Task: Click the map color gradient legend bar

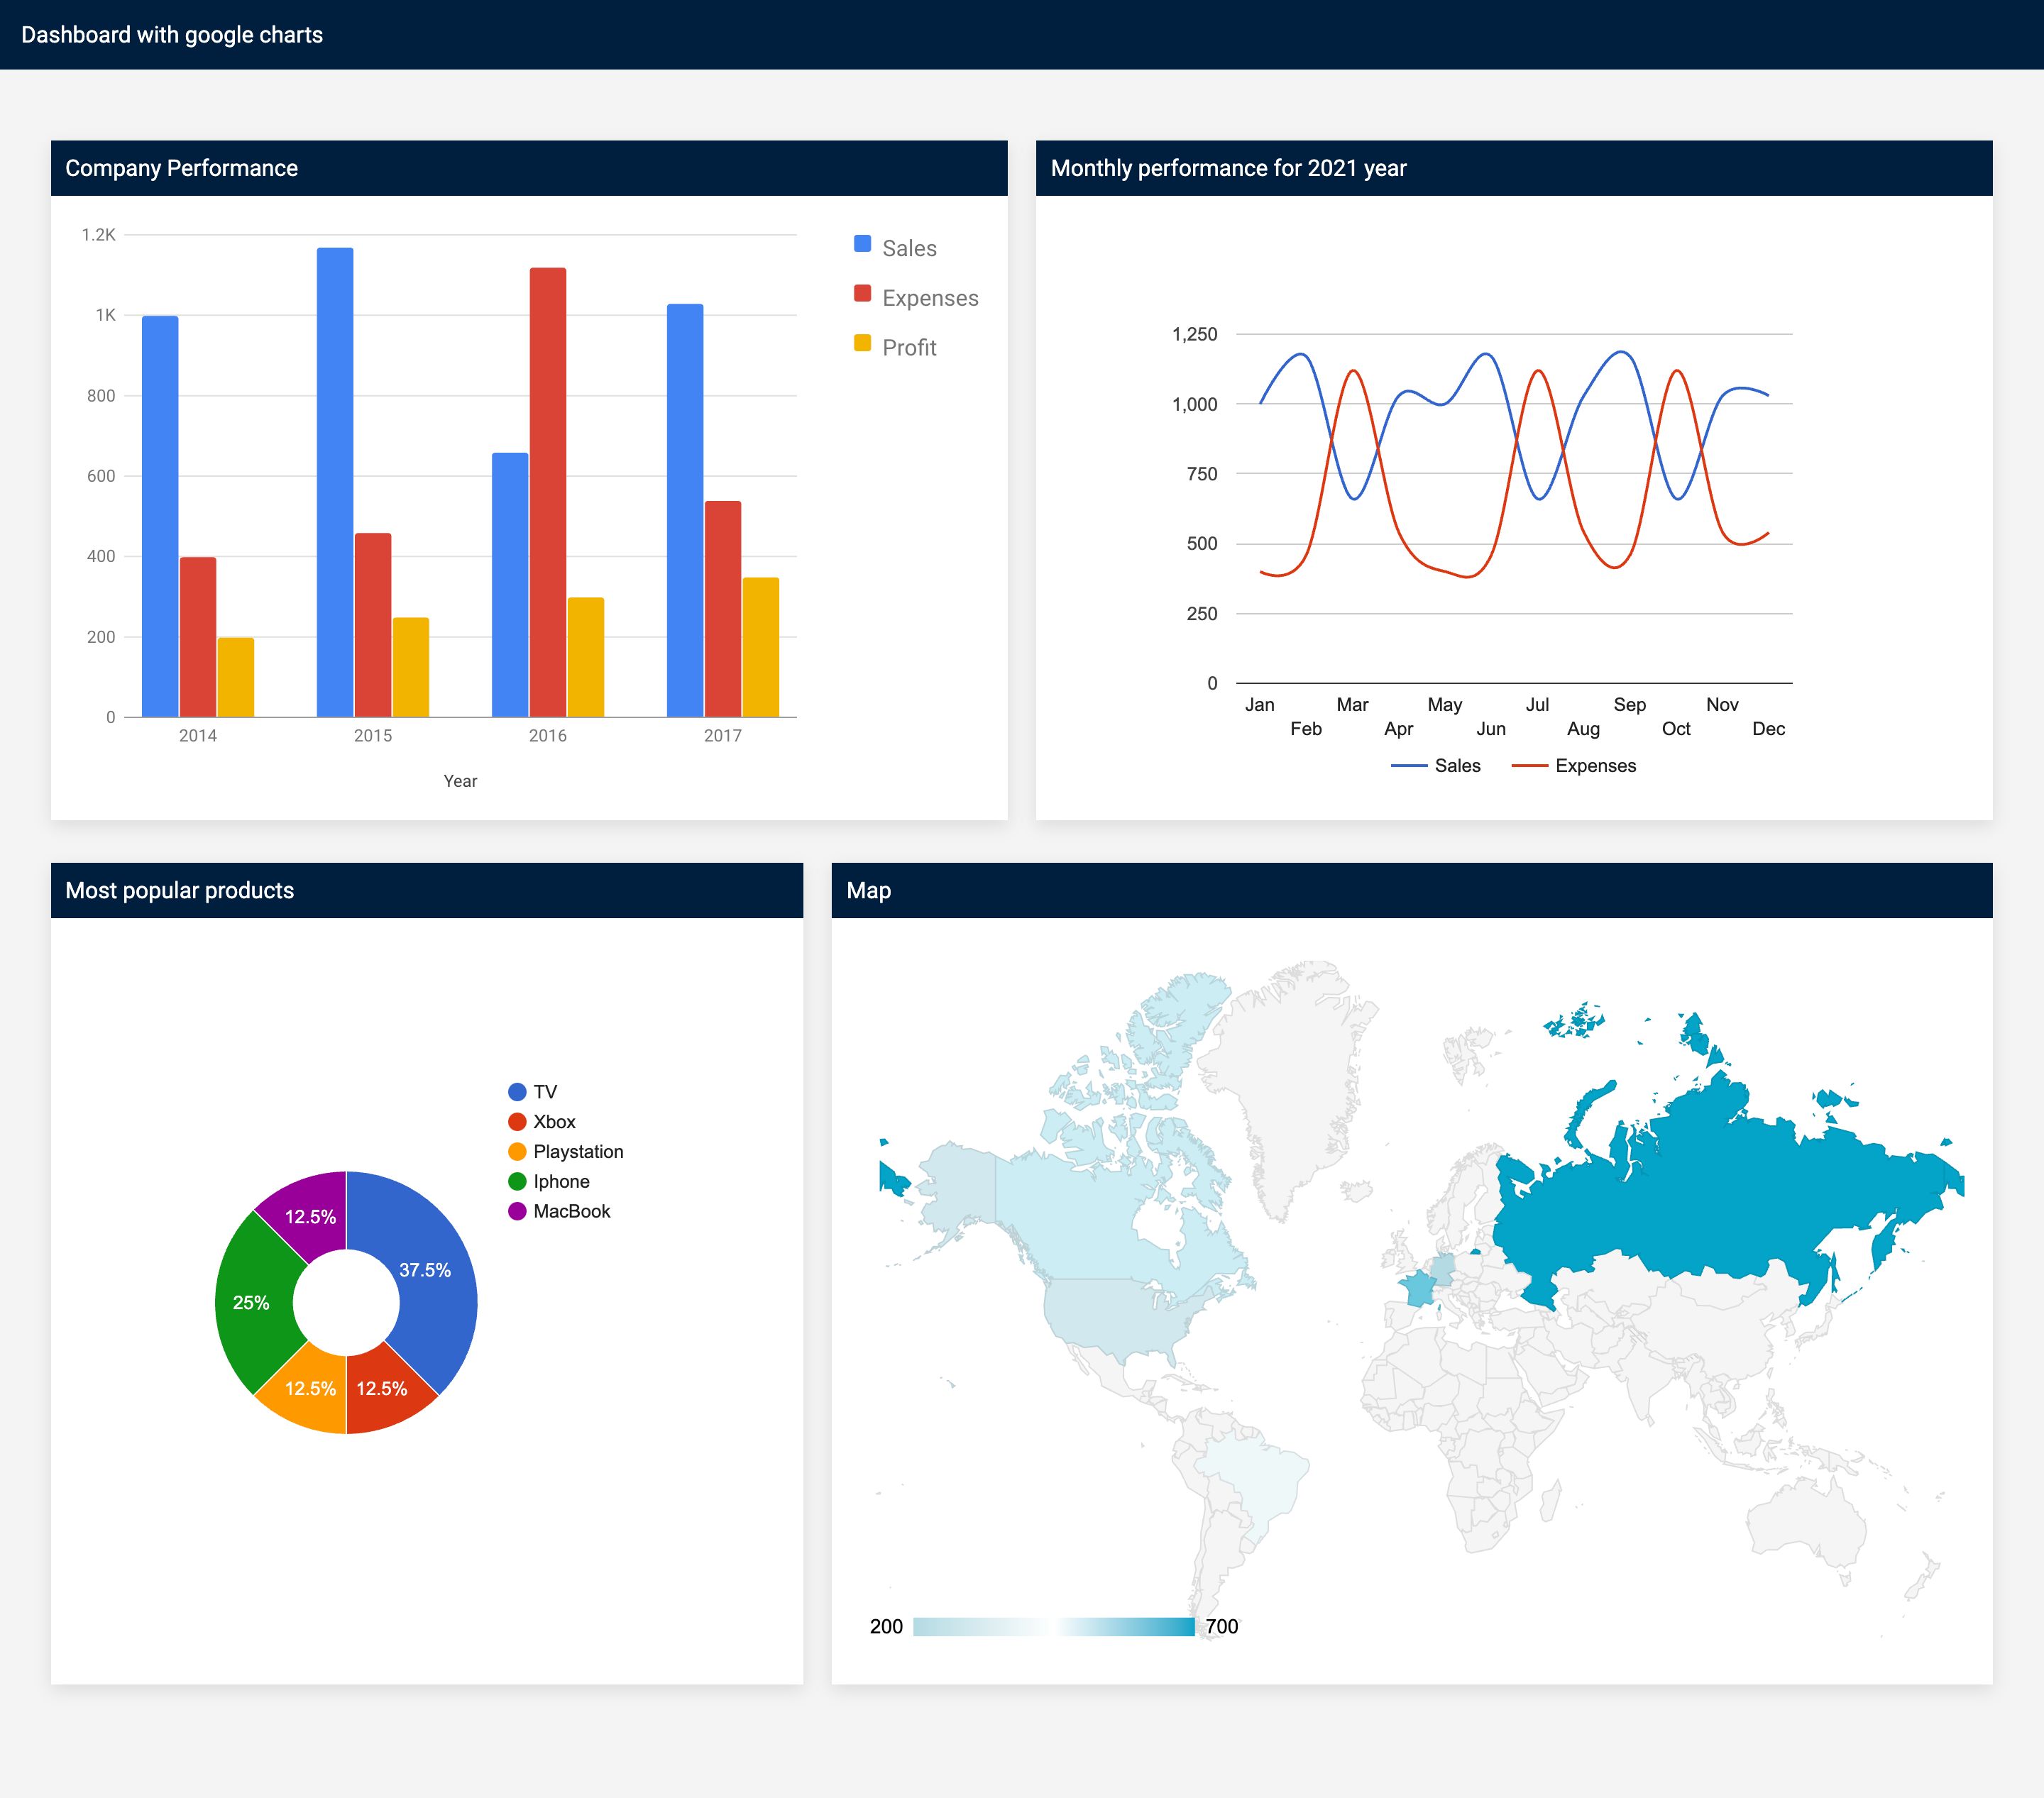Action: click(1053, 1626)
